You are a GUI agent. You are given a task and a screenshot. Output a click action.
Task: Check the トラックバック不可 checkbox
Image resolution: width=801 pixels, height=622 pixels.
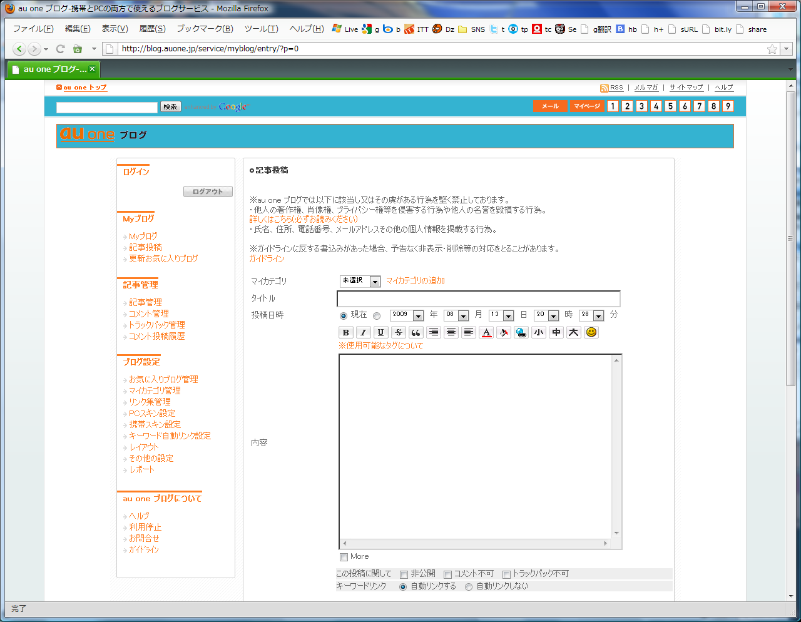(506, 574)
